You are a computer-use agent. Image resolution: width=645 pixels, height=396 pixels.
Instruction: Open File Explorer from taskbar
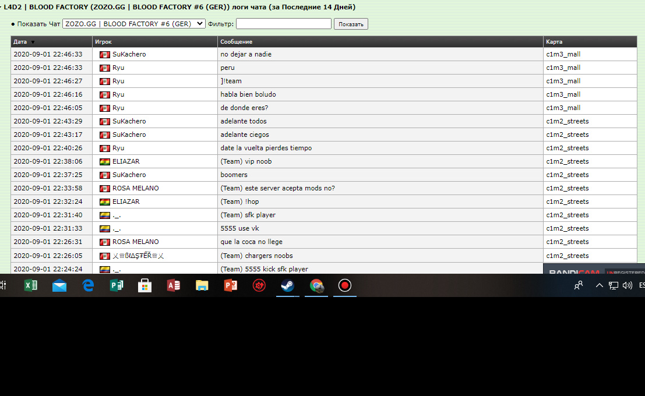click(x=202, y=285)
